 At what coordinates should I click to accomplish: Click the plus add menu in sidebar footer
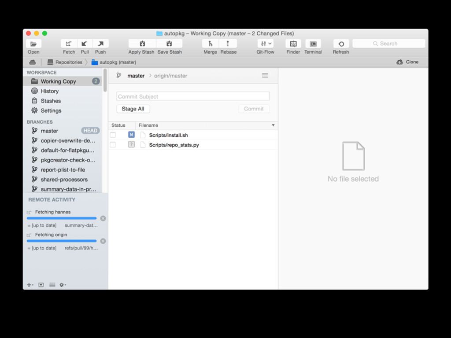click(30, 285)
